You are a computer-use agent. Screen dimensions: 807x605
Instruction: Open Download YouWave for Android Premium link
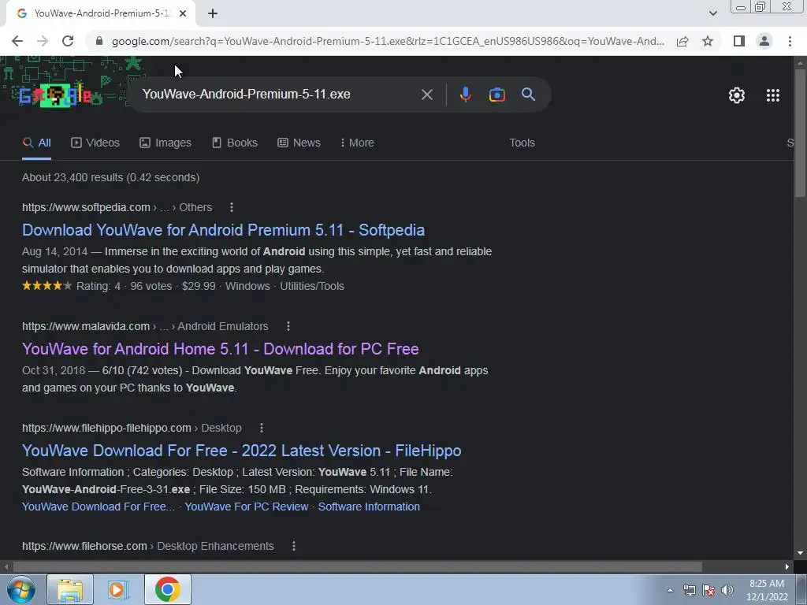[223, 230]
